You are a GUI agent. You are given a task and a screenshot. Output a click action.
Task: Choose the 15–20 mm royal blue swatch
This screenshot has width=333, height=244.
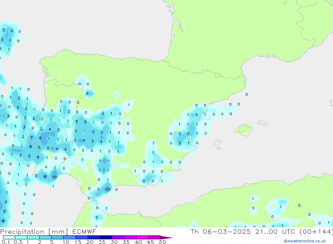[x=82, y=237]
